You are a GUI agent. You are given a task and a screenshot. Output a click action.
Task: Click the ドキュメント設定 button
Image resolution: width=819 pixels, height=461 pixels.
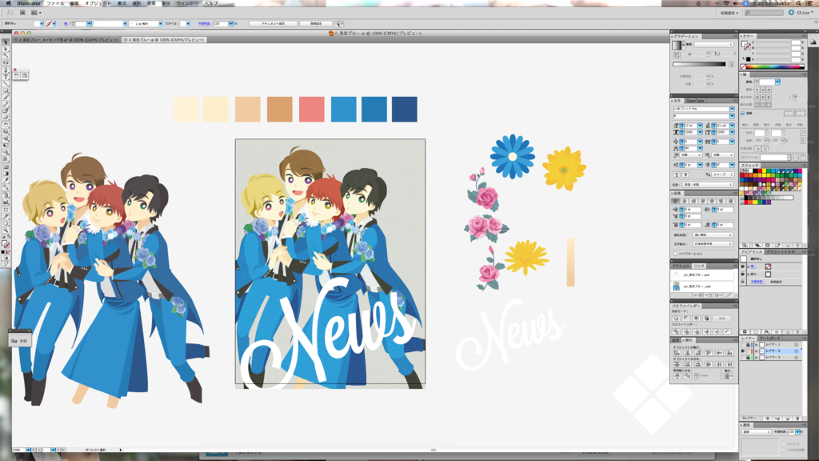pyautogui.click(x=274, y=23)
